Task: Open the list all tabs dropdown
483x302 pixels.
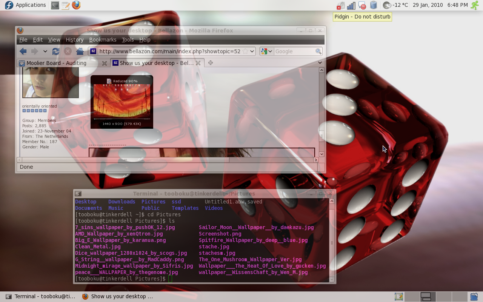Action: tap(320, 63)
